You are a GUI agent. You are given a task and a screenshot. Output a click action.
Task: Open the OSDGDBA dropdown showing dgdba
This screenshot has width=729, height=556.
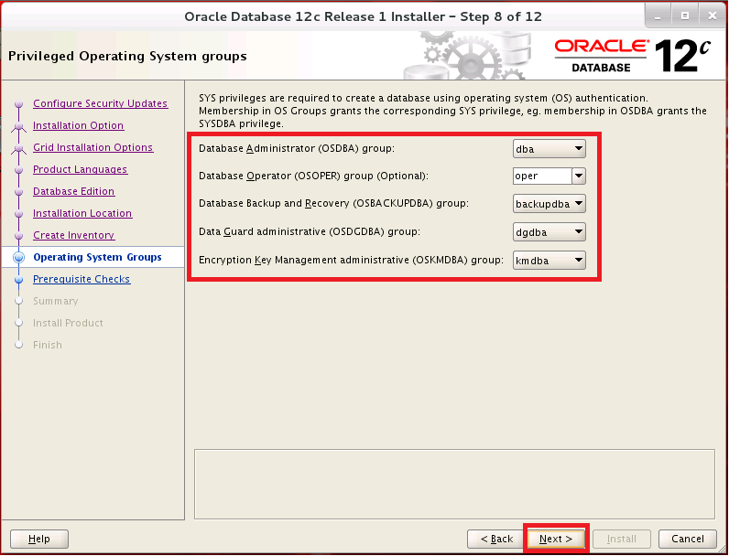coord(549,232)
